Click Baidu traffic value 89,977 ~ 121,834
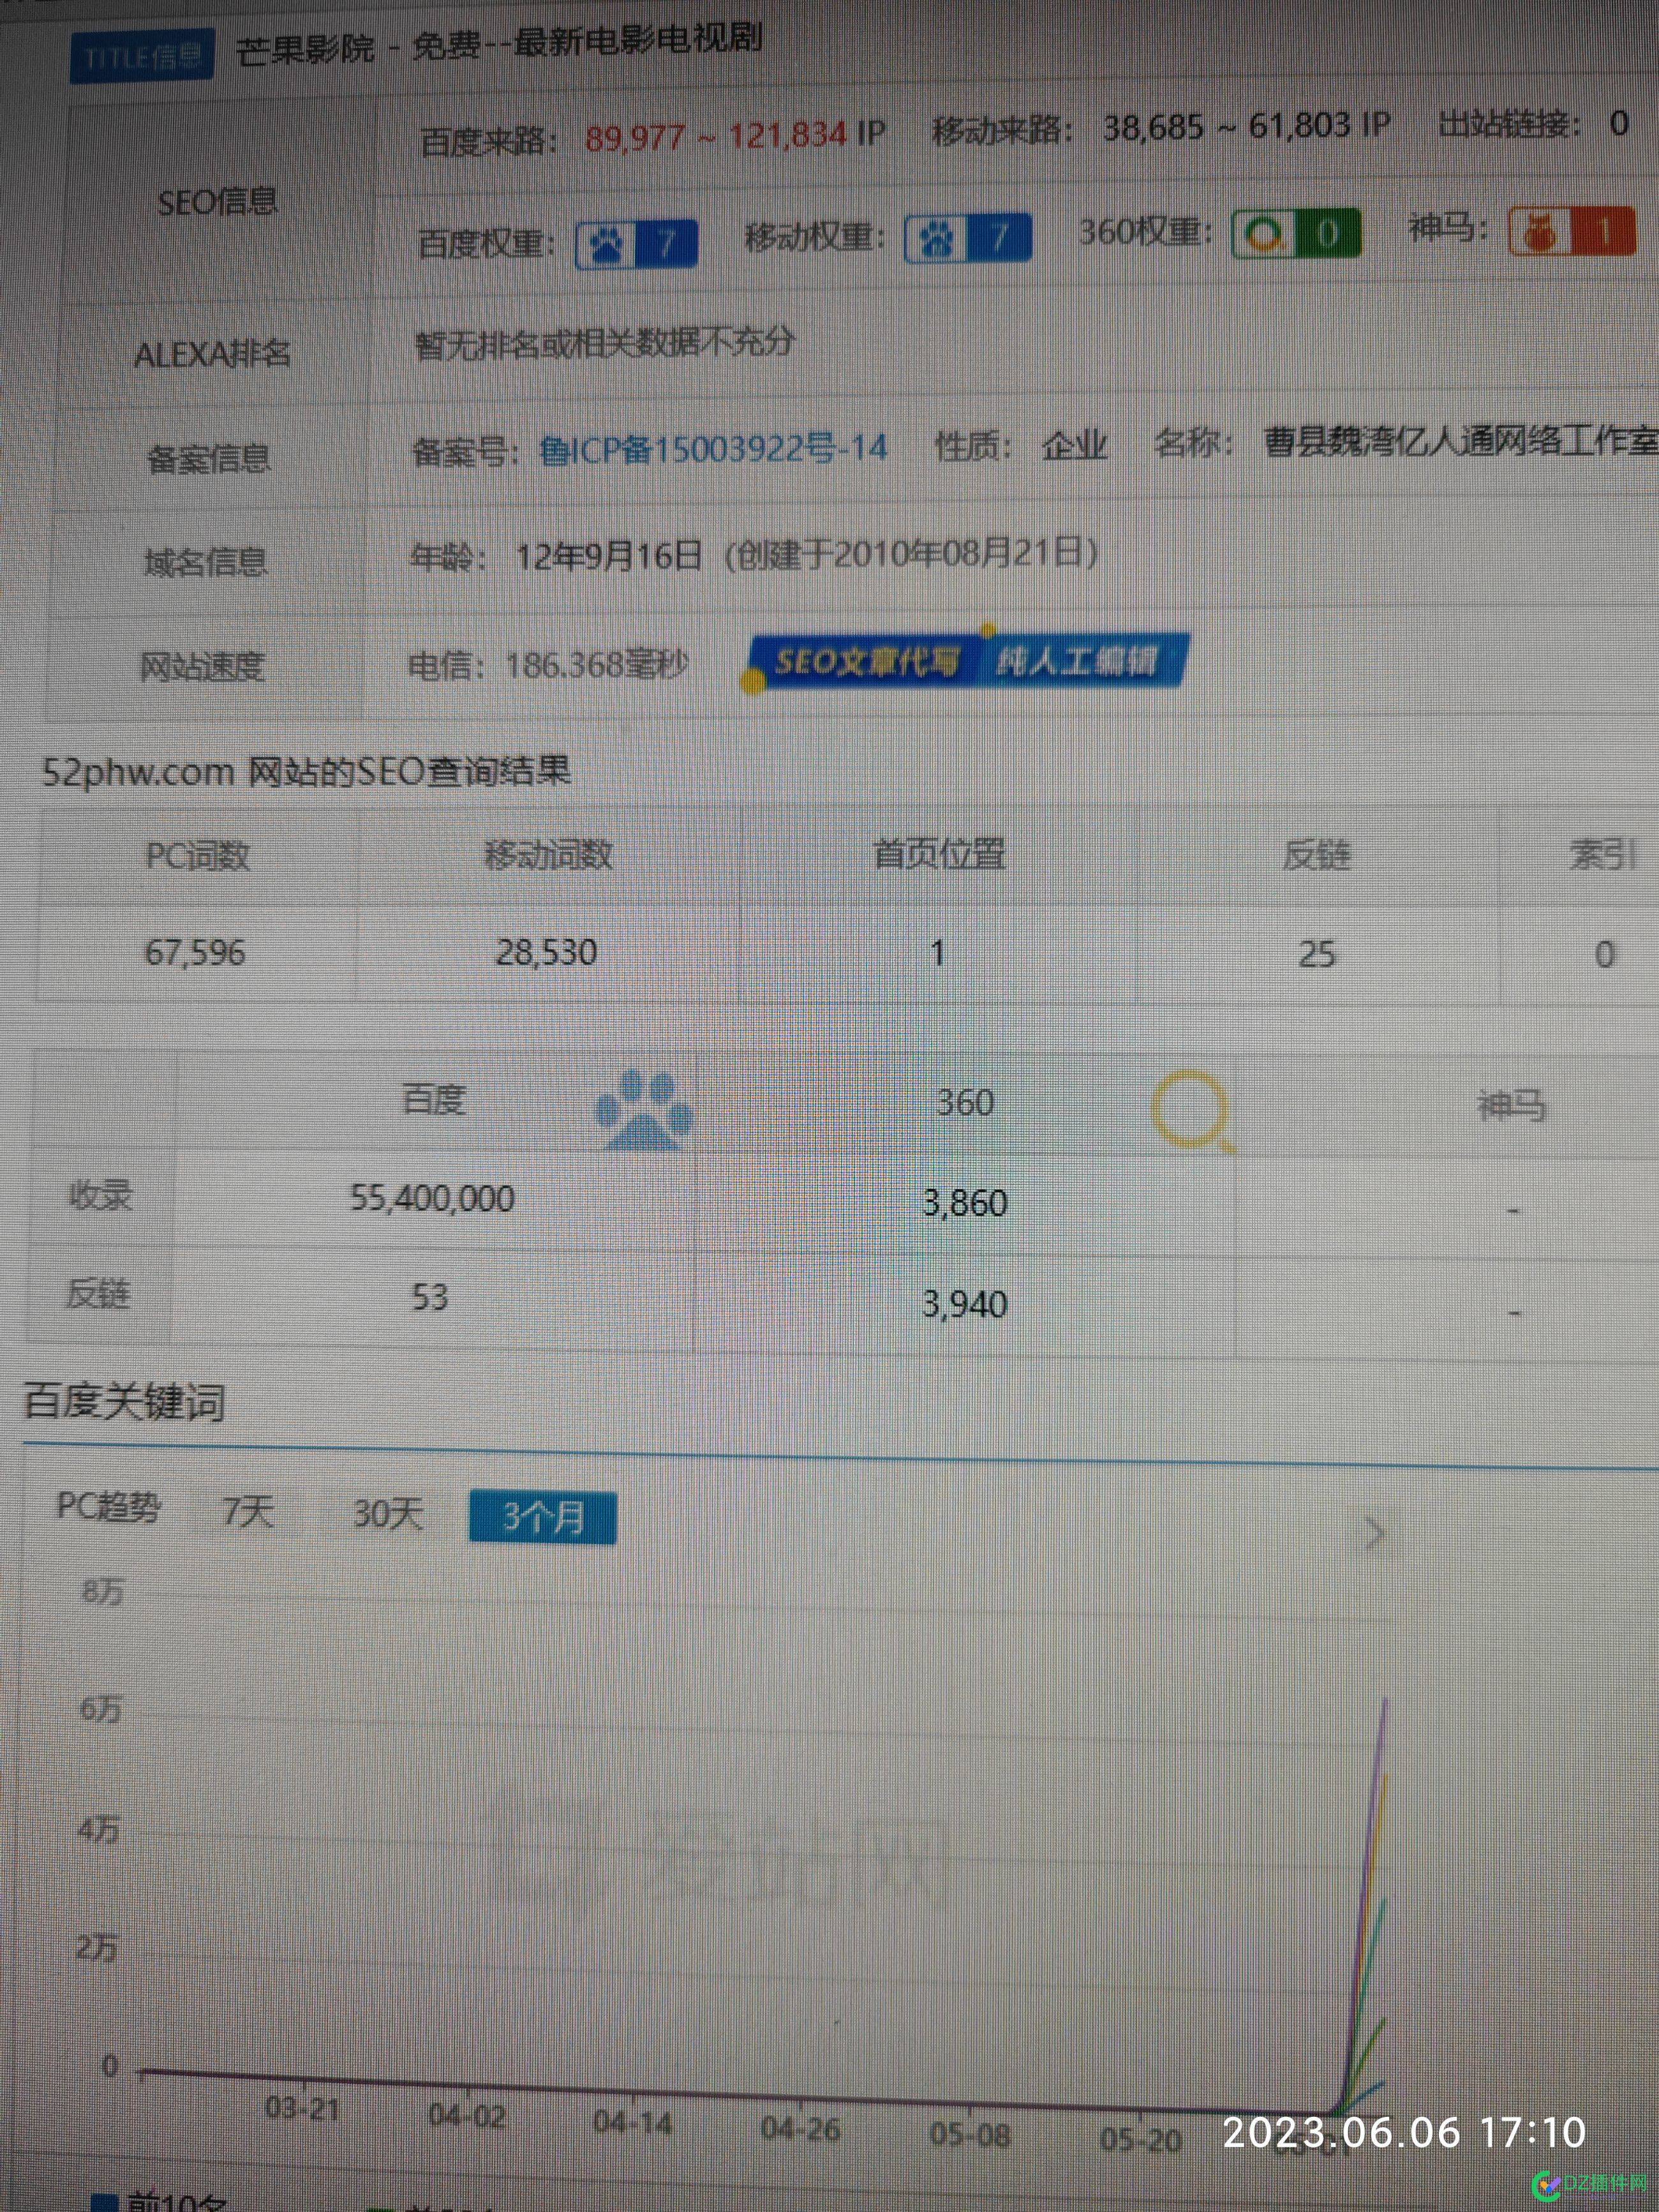The width and height of the screenshot is (1659, 2212). coord(716,135)
